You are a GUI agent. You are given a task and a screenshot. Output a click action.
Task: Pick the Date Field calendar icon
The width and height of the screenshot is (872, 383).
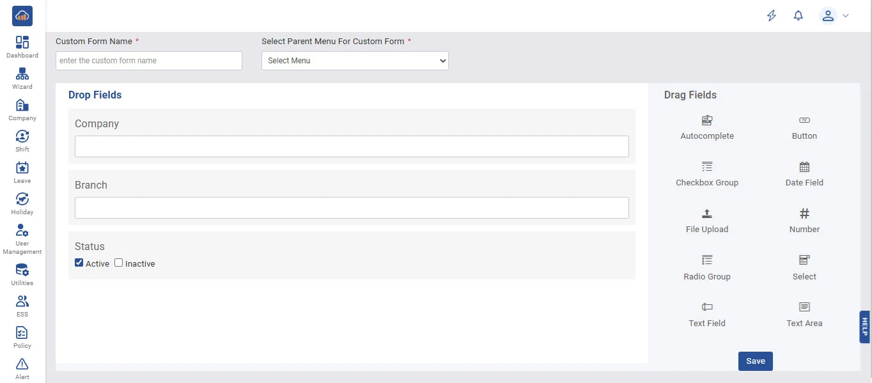804,167
